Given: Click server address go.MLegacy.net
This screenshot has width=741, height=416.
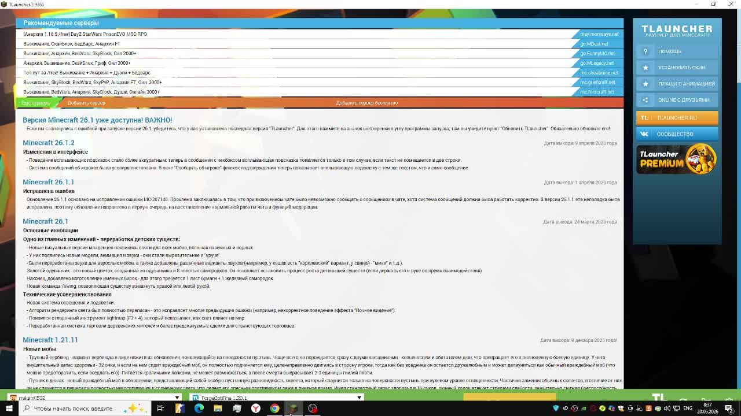Looking at the screenshot, I should click(597, 63).
